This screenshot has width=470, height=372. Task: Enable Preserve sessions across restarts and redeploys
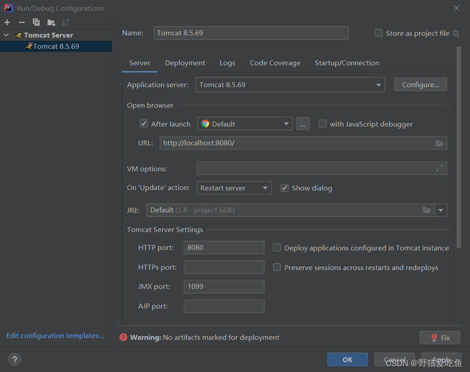pyautogui.click(x=277, y=267)
